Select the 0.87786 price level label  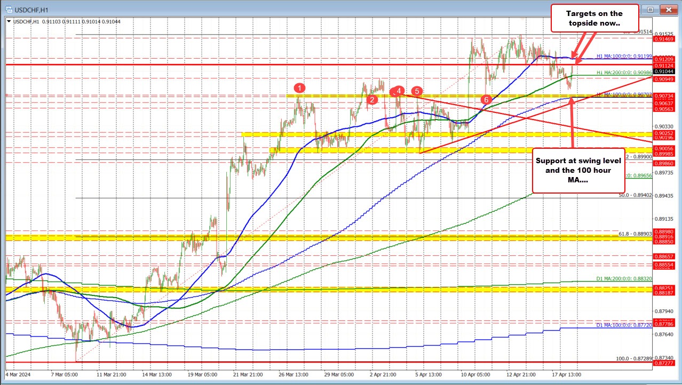pos(663,324)
